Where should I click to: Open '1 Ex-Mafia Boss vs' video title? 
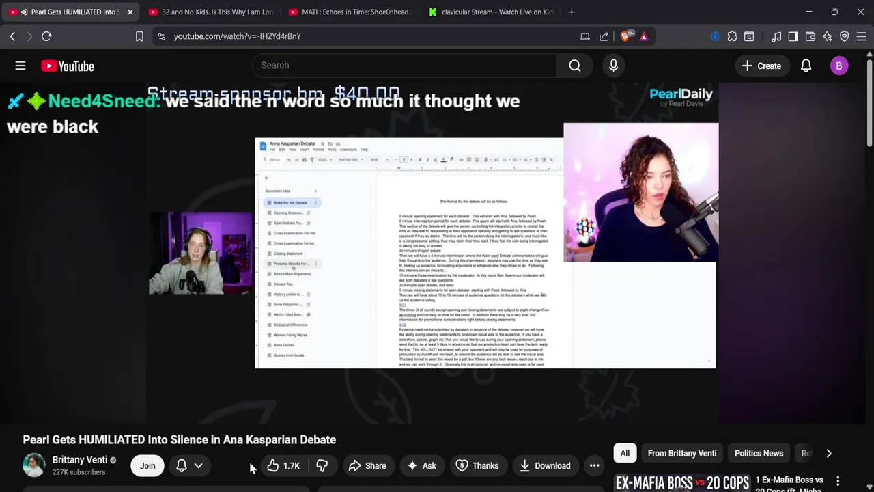789,480
